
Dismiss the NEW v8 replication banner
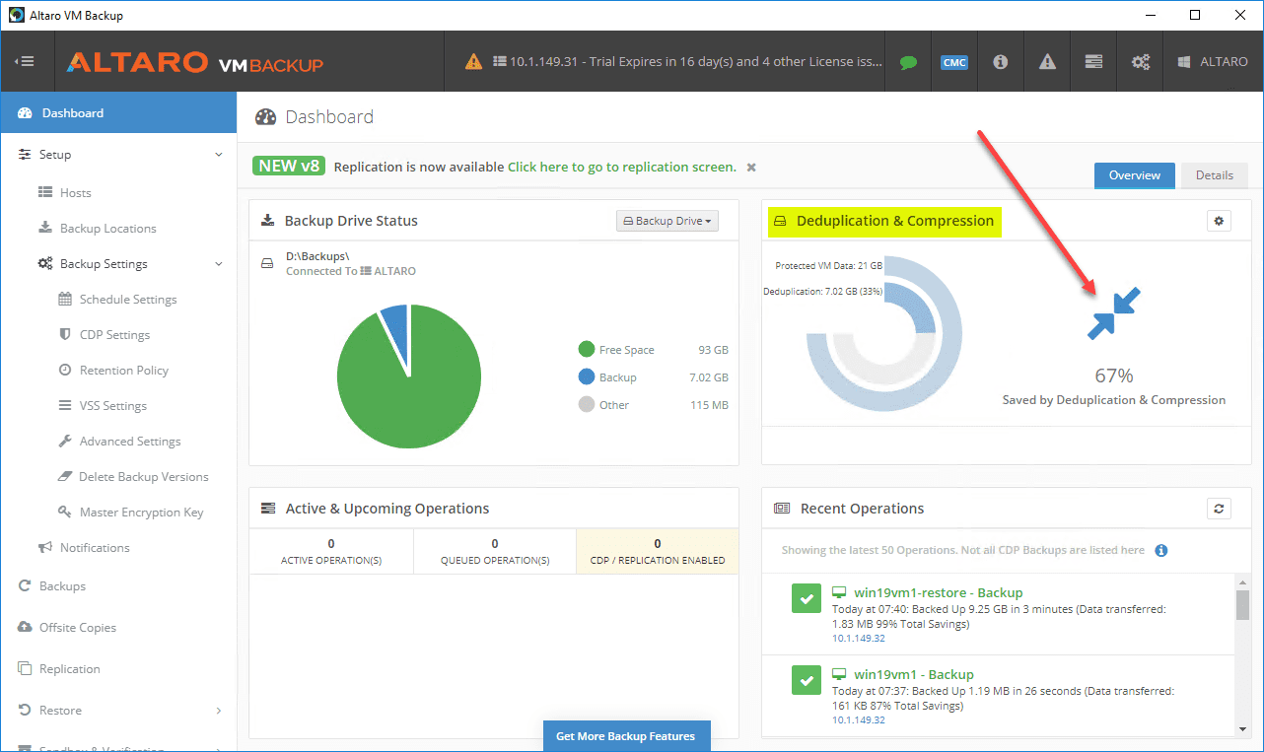coord(751,168)
